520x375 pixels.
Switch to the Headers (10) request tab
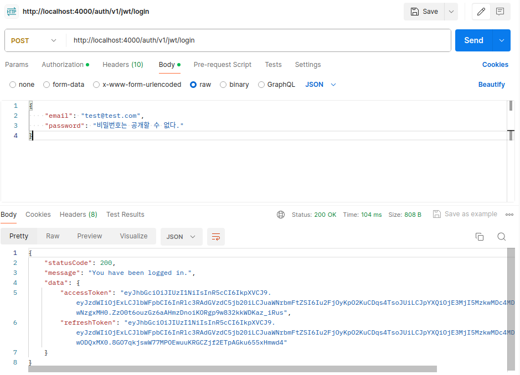coord(122,65)
